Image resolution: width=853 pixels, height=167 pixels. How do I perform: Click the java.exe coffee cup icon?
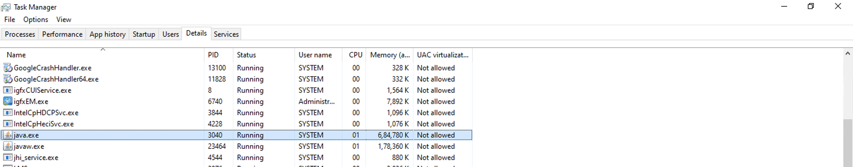coord(8,135)
